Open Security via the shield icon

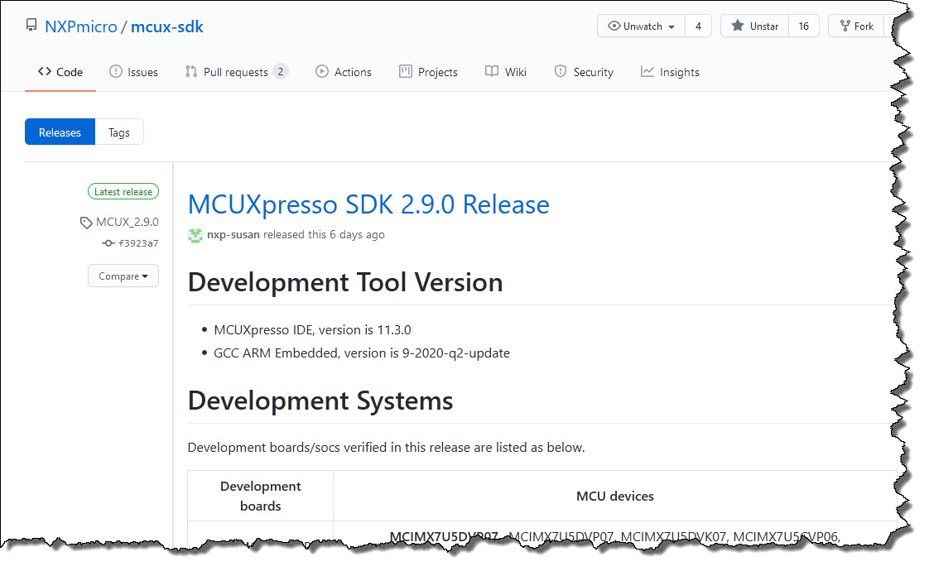(x=560, y=72)
